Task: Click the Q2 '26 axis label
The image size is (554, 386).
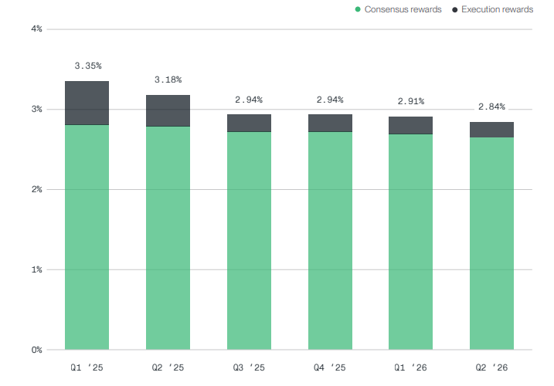Action: (x=491, y=367)
